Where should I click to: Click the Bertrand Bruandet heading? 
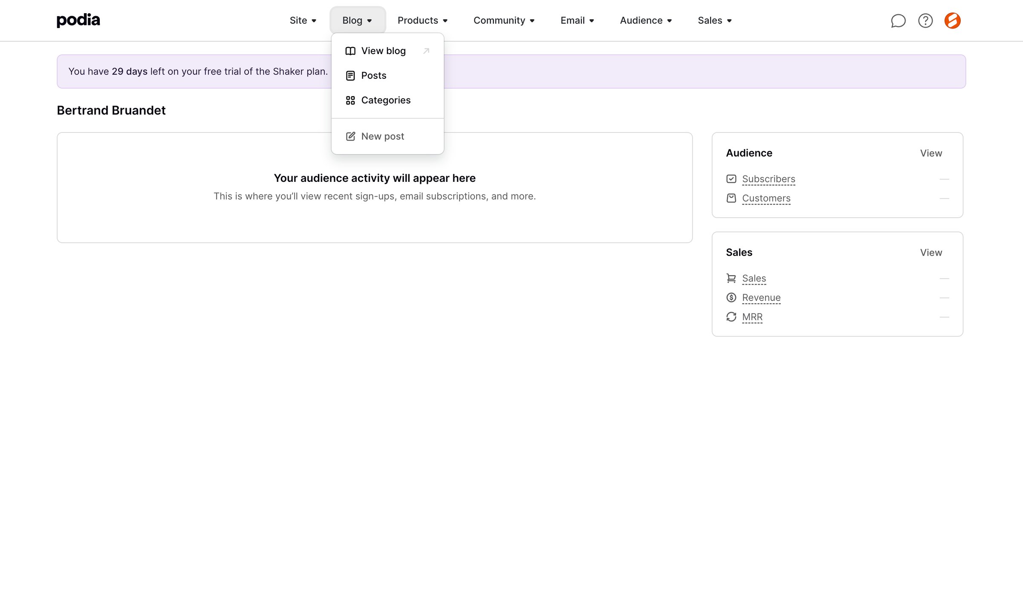pos(111,110)
